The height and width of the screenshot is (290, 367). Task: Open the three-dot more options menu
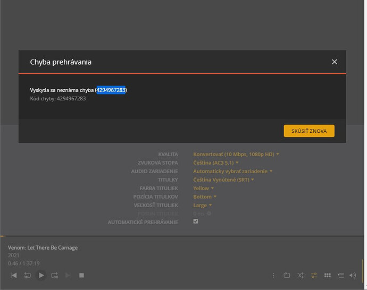273,276
